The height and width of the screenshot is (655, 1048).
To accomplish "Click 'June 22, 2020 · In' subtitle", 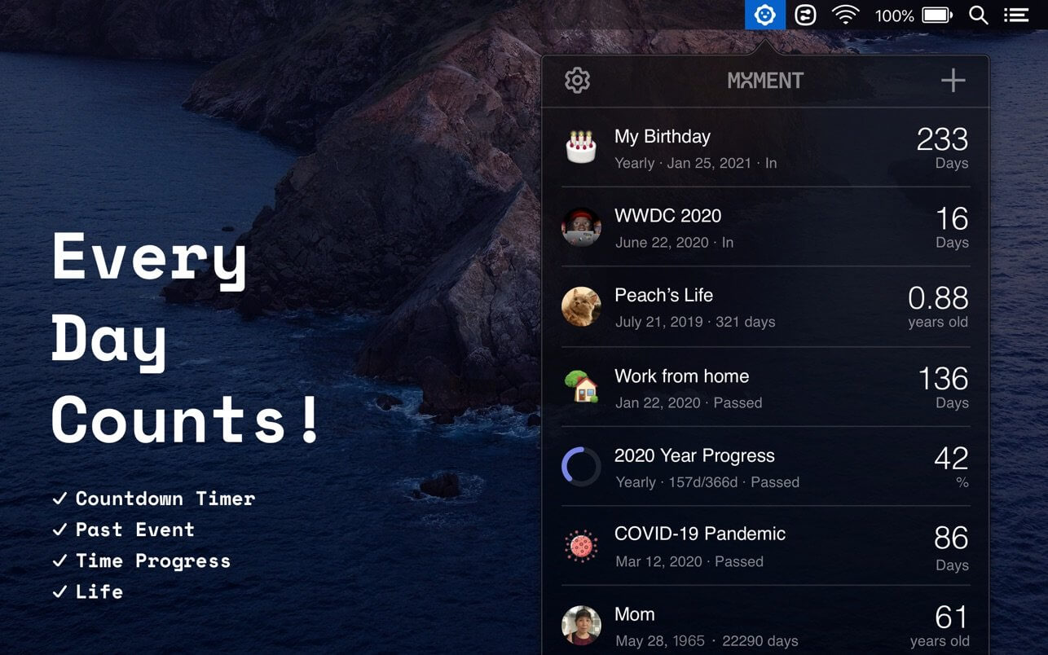I will tap(674, 242).
